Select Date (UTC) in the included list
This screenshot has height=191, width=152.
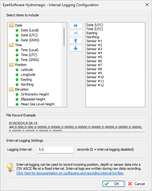95,25
